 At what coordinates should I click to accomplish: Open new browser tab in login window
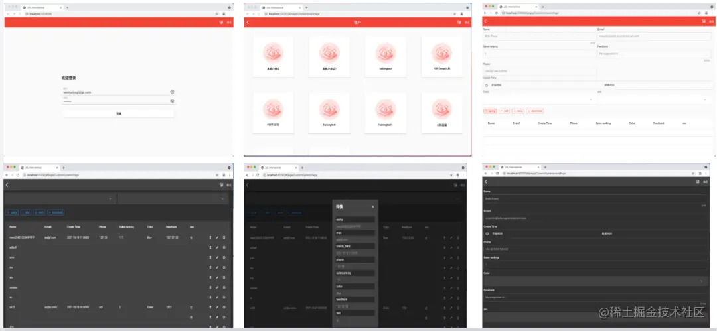click(x=68, y=8)
